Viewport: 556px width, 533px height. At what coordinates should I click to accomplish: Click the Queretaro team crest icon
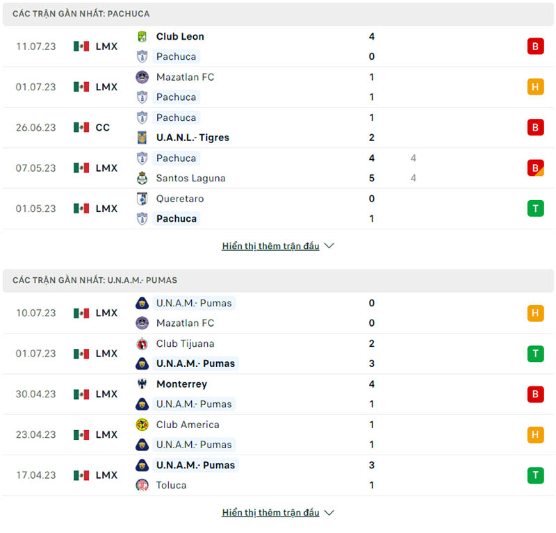[142, 199]
